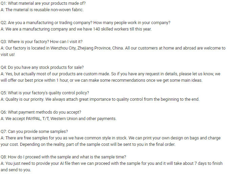The width and height of the screenshot is (227, 174).
Task: Click the Q2 manufacturing or trading company question
Action: tap(85, 22)
